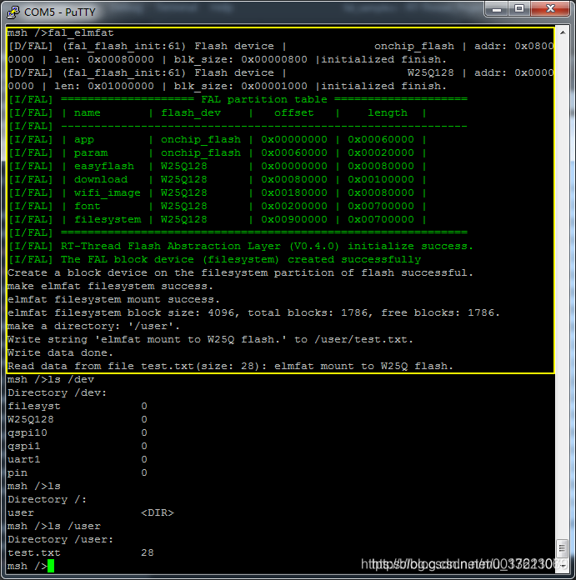576x580 pixels.
Task: Click 'The FAL block device' line
Action: point(214,259)
